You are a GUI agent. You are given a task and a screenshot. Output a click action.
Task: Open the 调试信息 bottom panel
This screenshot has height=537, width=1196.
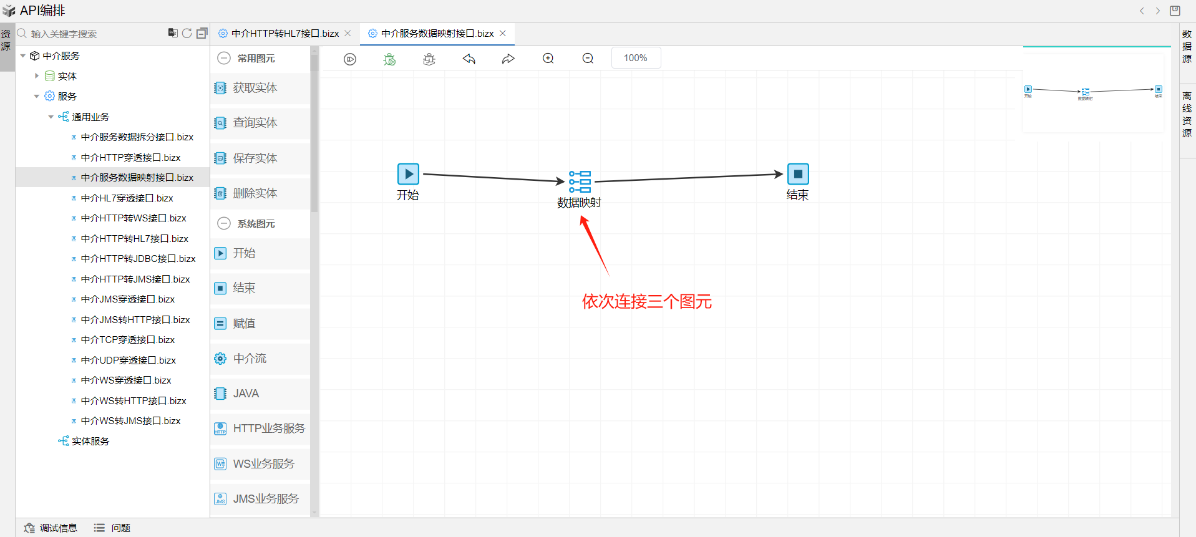click(51, 528)
